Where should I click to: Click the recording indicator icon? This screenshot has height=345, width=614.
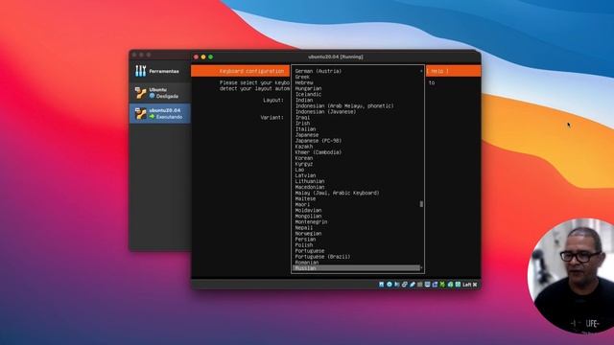click(435, 285)
